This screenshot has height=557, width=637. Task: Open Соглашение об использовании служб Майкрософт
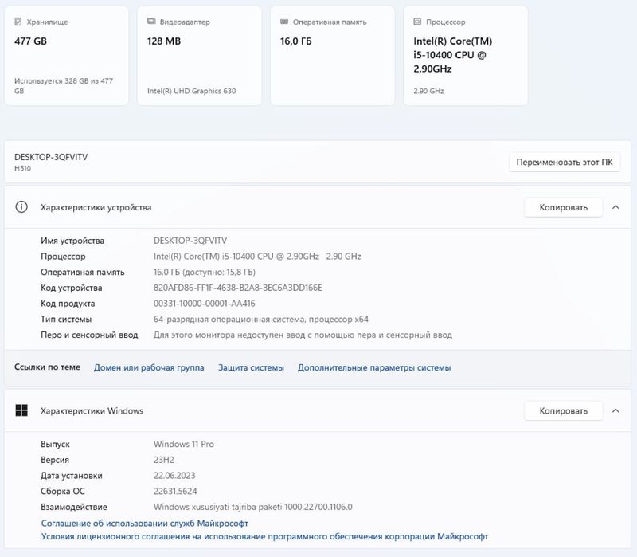pyautogui.click(x=144, y=523)
